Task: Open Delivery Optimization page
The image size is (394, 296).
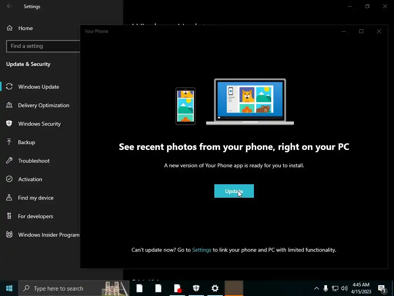Action: tap(43, 105)
